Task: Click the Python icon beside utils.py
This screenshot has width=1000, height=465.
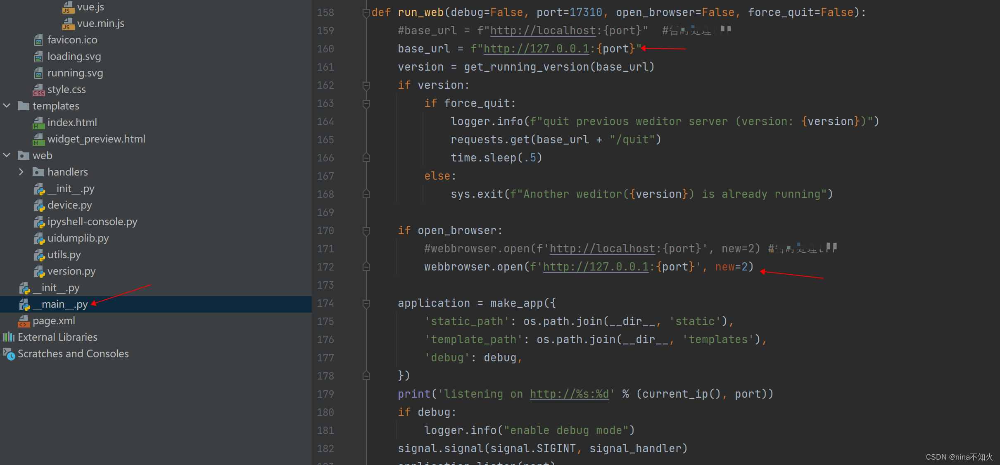Action: click(39, 254)
